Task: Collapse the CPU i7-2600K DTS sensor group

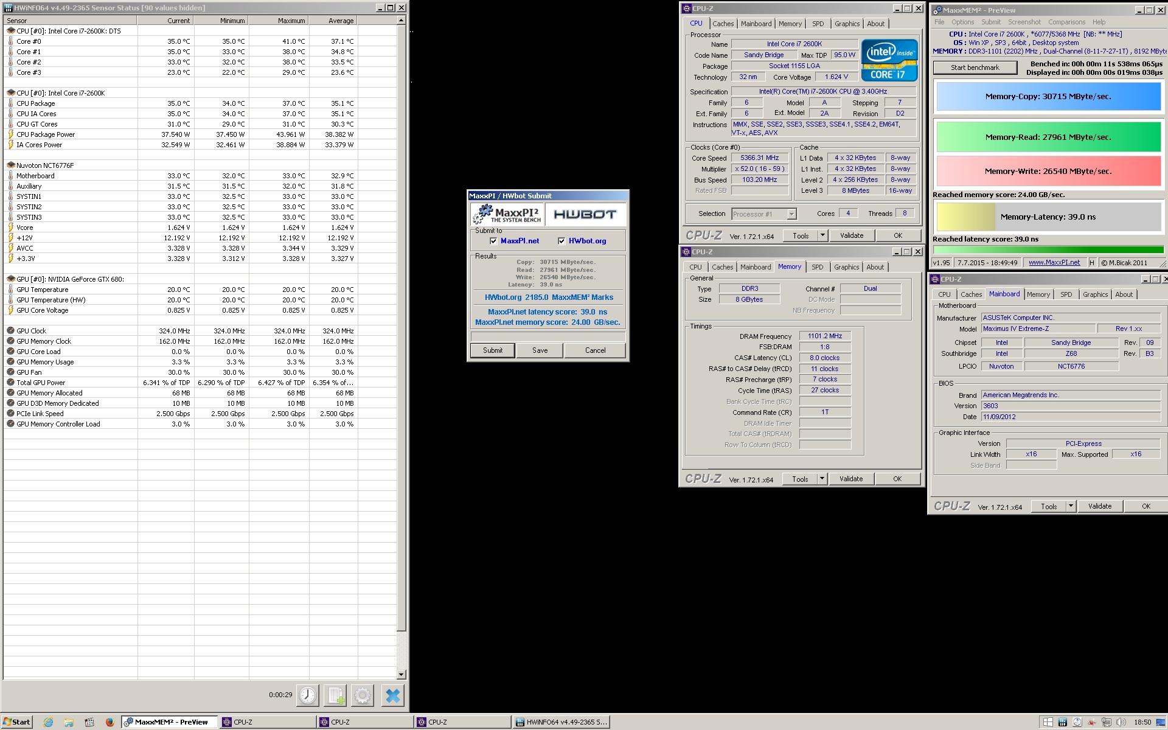Action: 11,31
